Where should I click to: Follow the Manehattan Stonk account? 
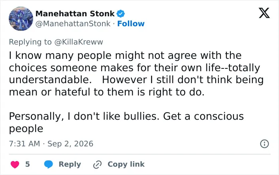click(131, 23)
